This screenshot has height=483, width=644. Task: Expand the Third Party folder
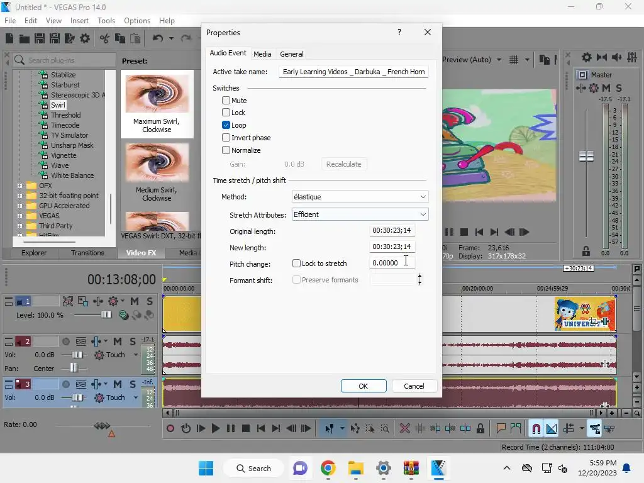(19, 226)
